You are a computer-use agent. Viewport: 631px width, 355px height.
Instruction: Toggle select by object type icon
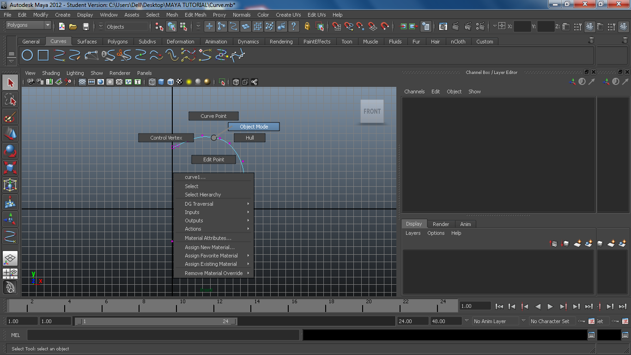pos(172,26)
